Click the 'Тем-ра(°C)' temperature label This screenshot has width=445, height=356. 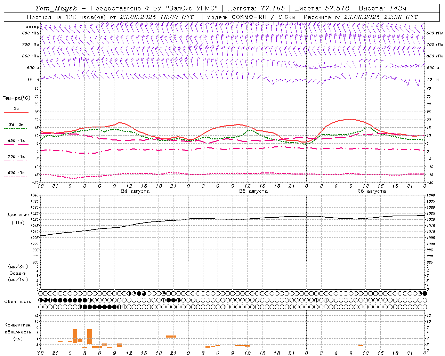16,98
